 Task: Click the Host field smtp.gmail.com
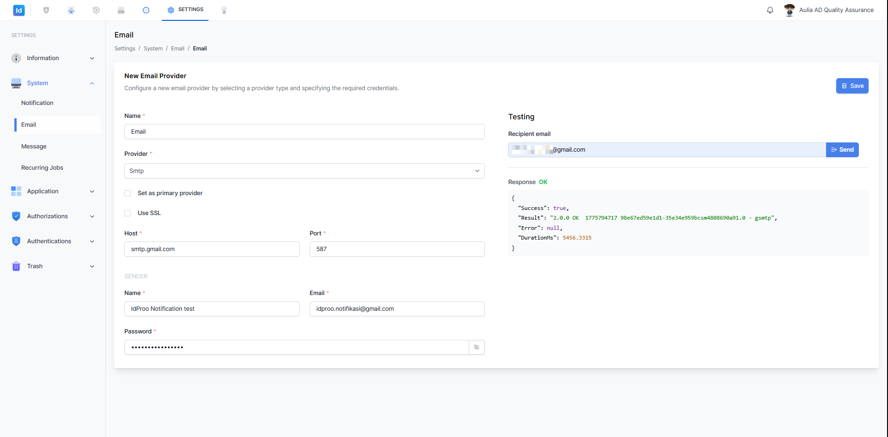tap(212, 249)
